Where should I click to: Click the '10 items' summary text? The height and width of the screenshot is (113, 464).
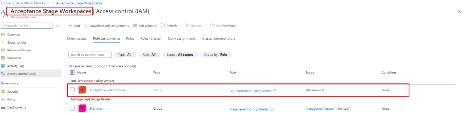pos(102,66)
